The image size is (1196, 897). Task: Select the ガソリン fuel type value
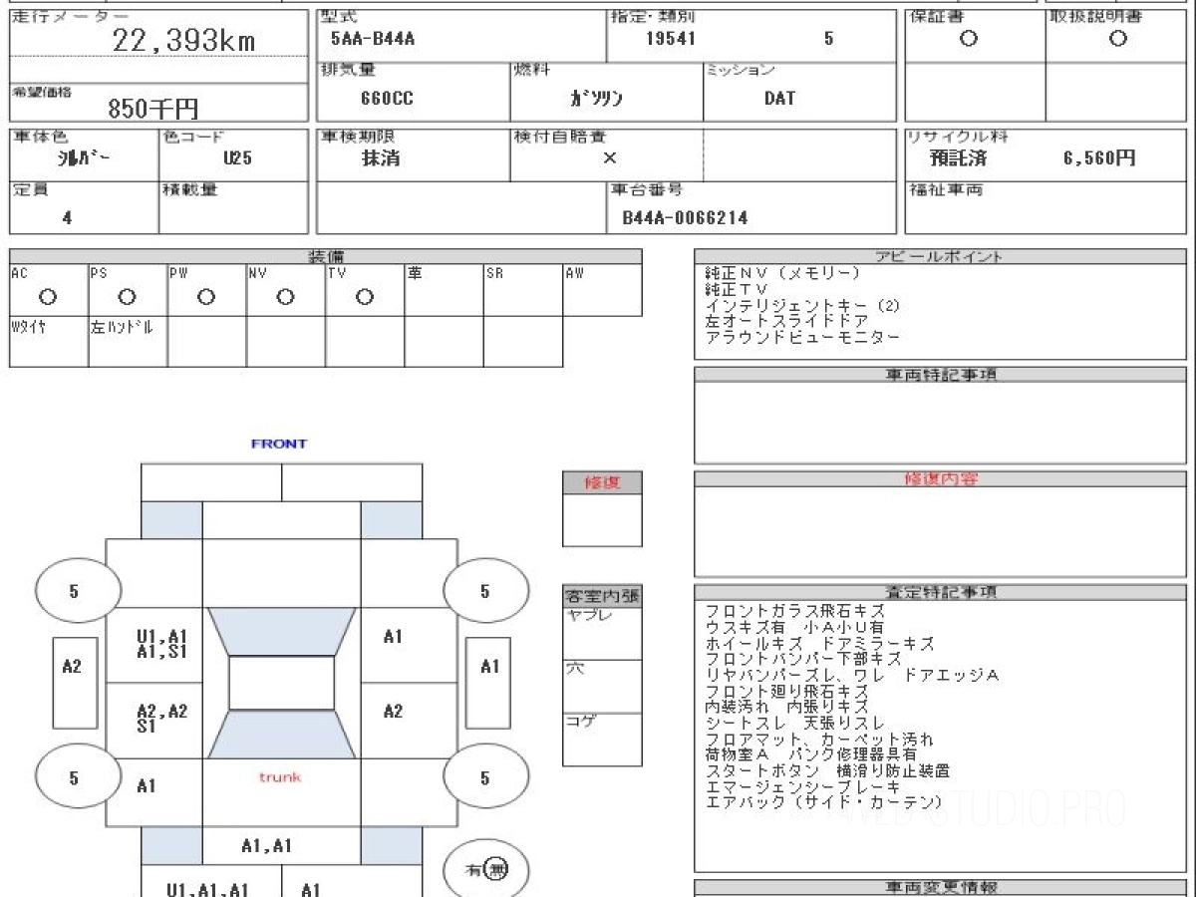click(x=596, y=99)
